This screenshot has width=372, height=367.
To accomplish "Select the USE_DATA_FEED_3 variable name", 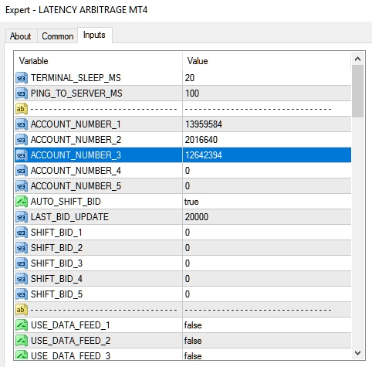I will tap(70, 355).
